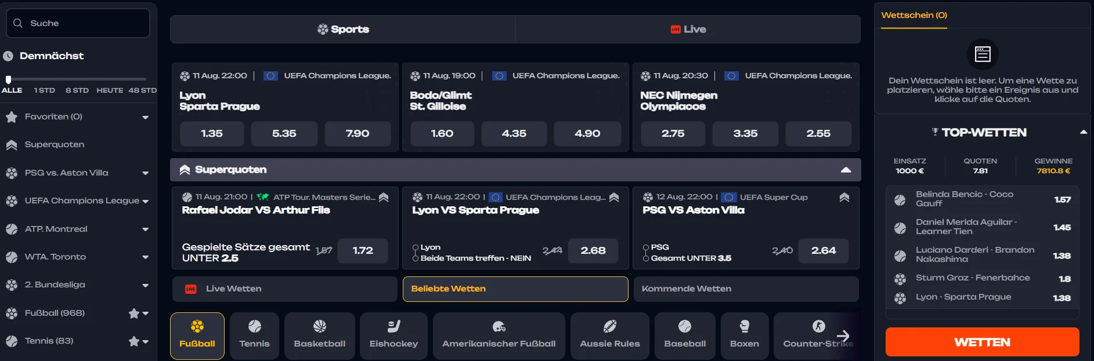The image size is (1094, 361).
Task: Pick odds 2.55 for Olympiacos
Action: pos(818,134)
